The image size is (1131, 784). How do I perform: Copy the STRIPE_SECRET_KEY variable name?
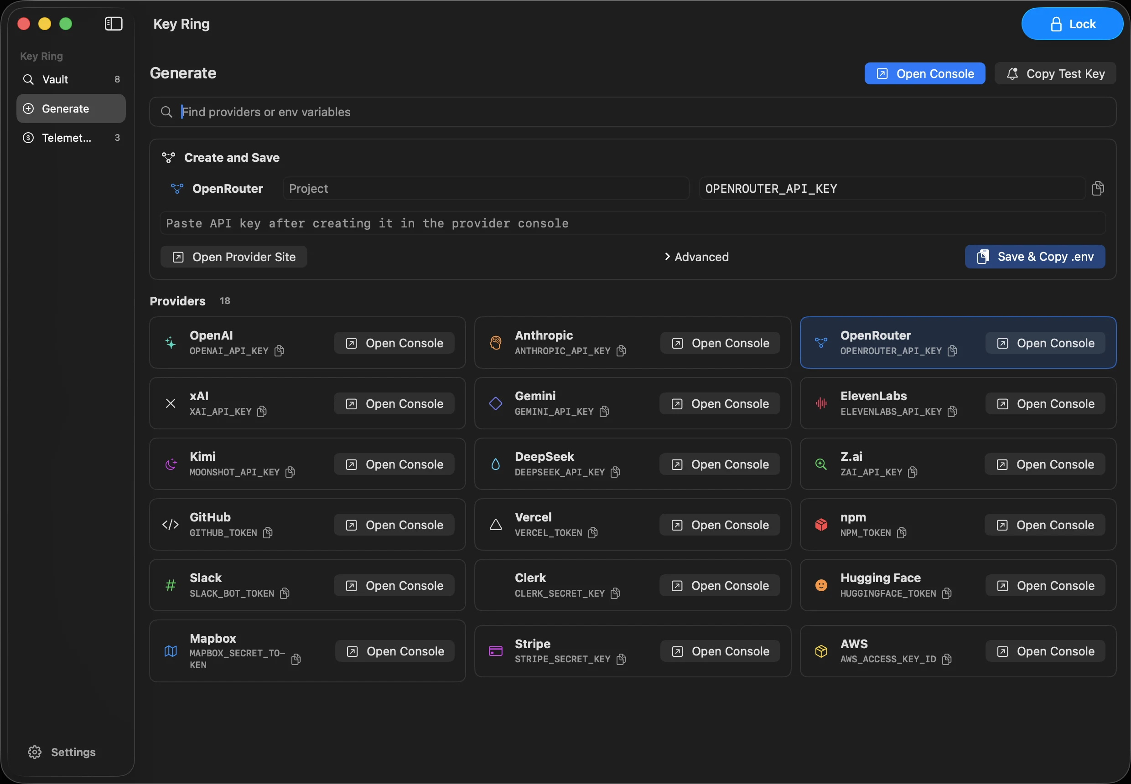(621, 659)
